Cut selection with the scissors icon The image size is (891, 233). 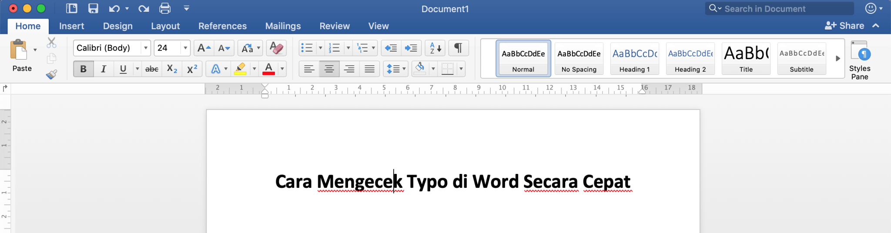(x=51, y=43)
